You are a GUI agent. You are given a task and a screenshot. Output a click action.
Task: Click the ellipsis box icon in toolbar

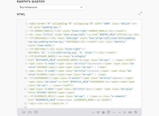tap(36, 112)
